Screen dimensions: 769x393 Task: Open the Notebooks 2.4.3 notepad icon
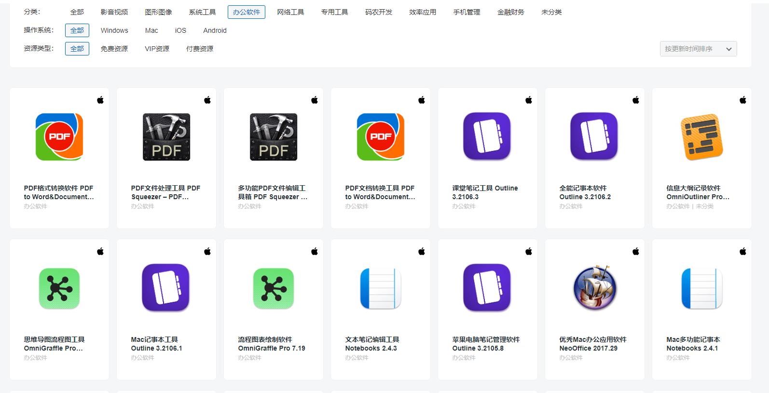[380, 288]
